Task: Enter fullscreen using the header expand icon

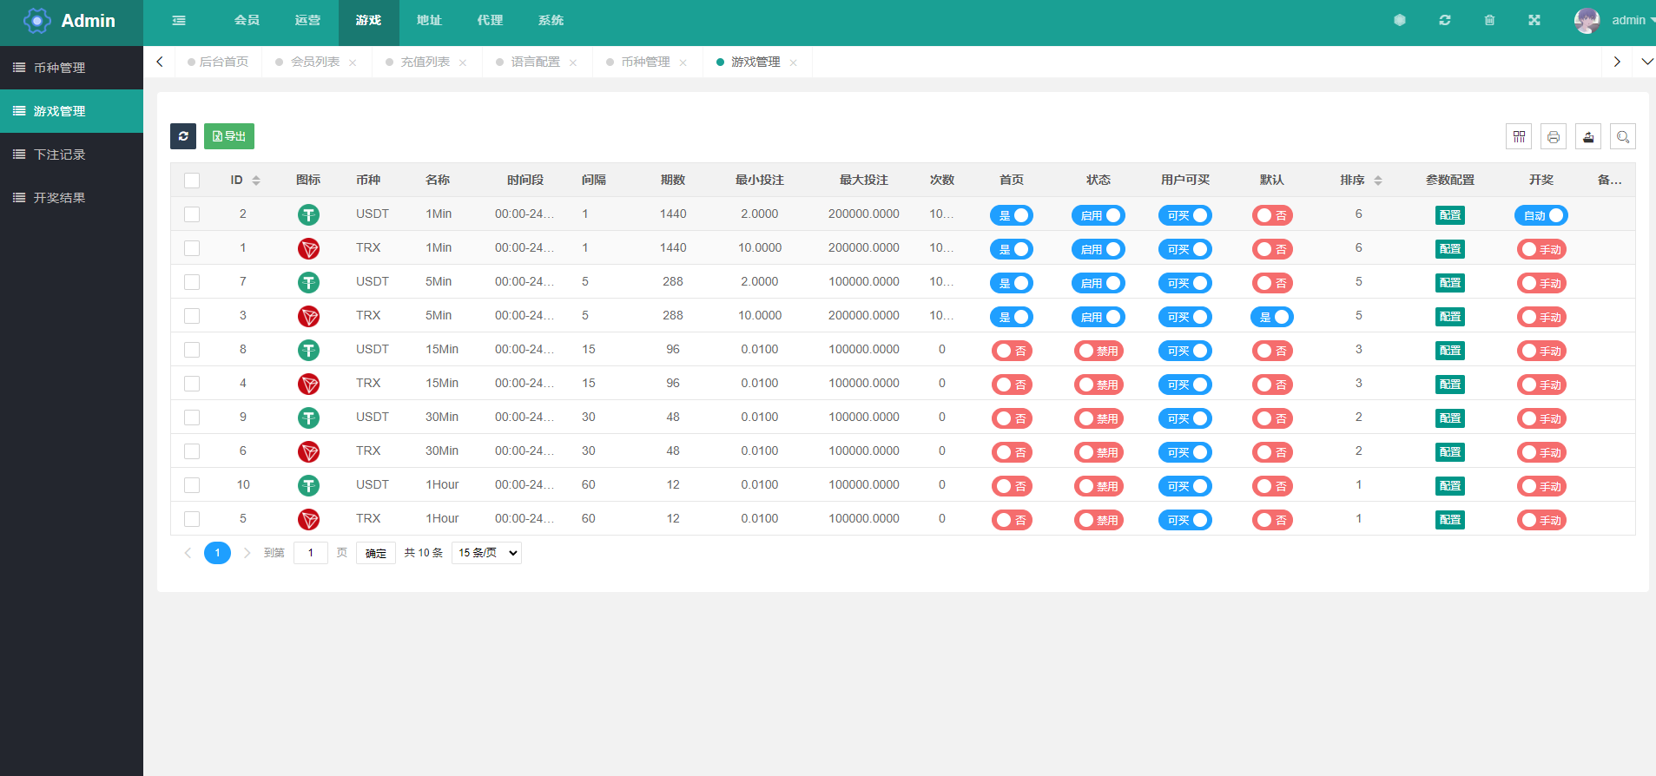Action: tap(1534, 21)
